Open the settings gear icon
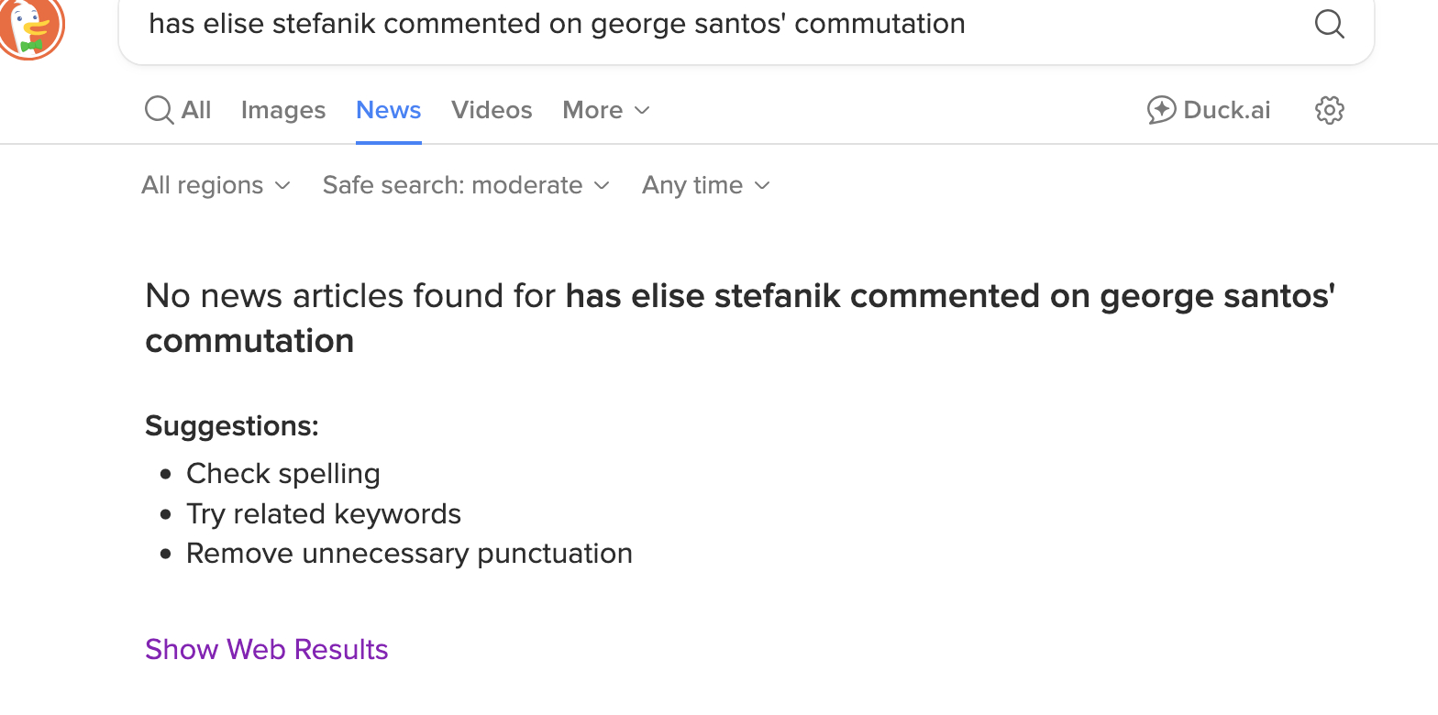1438x715 pixels. coord(1329,111)
